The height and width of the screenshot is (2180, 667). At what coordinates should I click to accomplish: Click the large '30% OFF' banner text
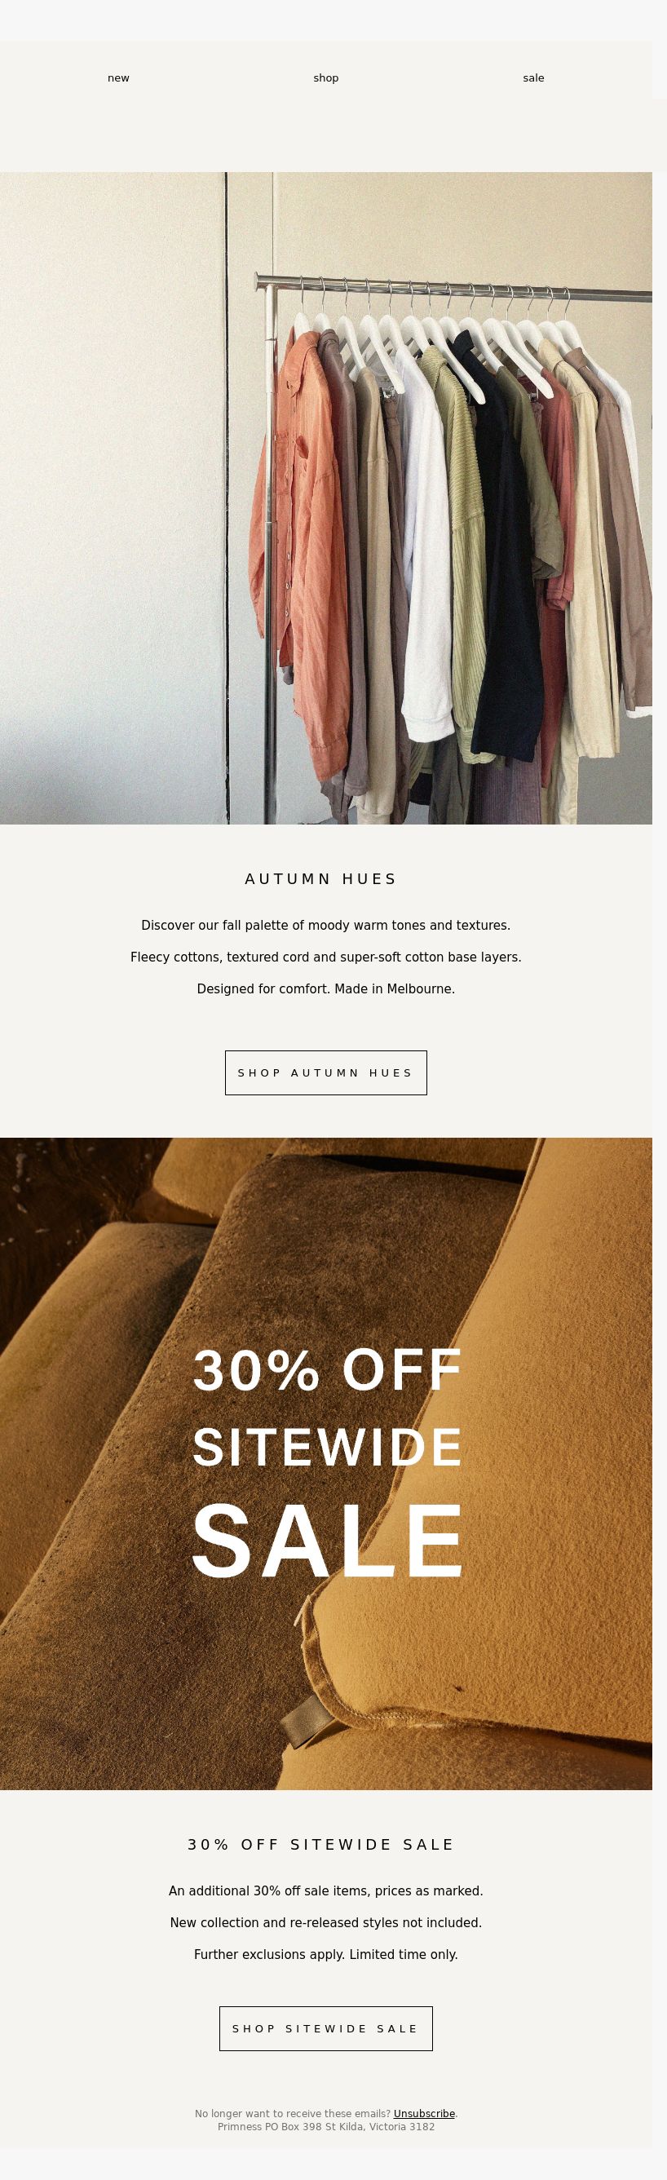pos(328,1369)
